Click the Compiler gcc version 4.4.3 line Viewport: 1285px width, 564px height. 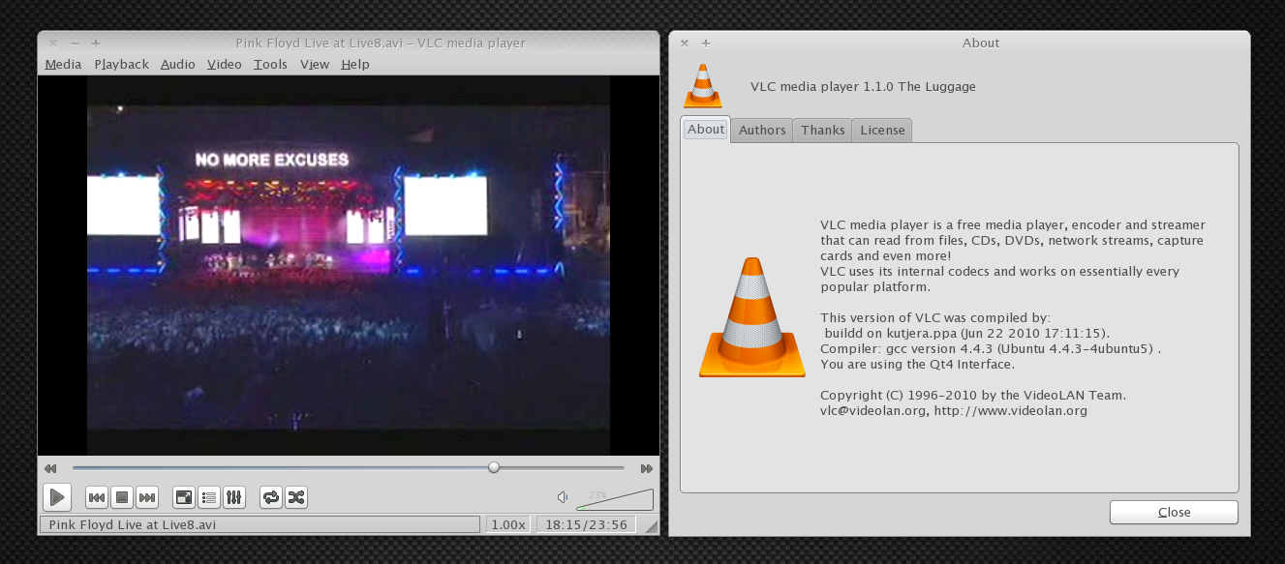[990, 348]
